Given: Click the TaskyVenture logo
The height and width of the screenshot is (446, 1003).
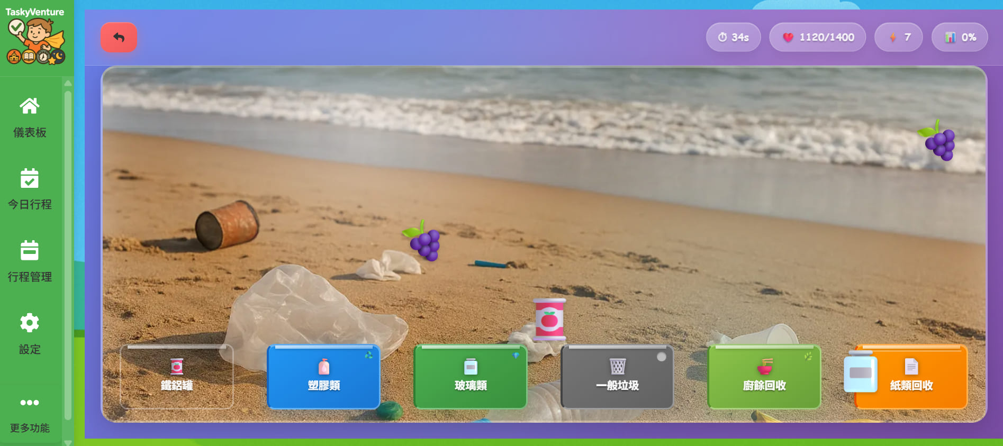Looking at the screenshot, I should tap(35, 35).
